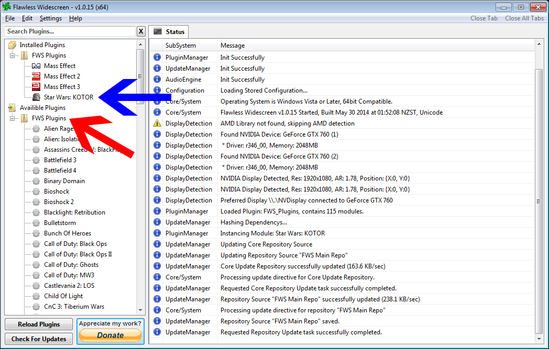Click the plugin tree scroll-down arrow
549x349 pixels.
[x=140, y=310]
